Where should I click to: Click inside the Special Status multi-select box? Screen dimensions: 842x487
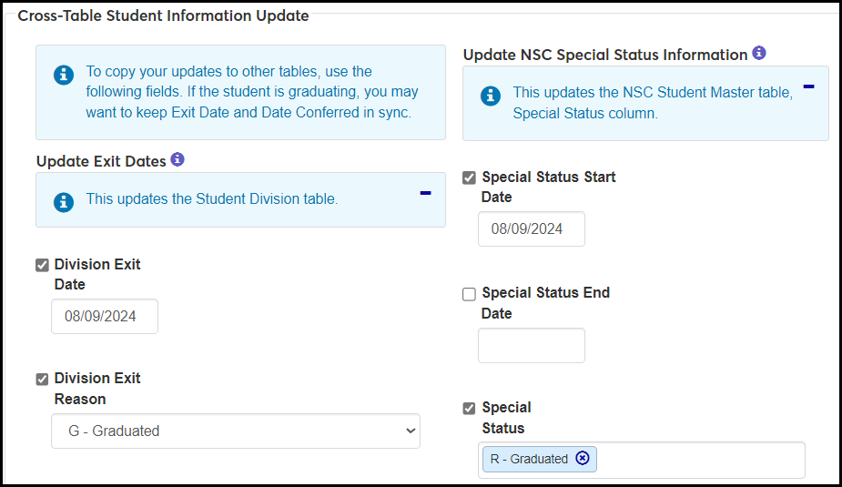pyautogui.click(x=701, y=460)
